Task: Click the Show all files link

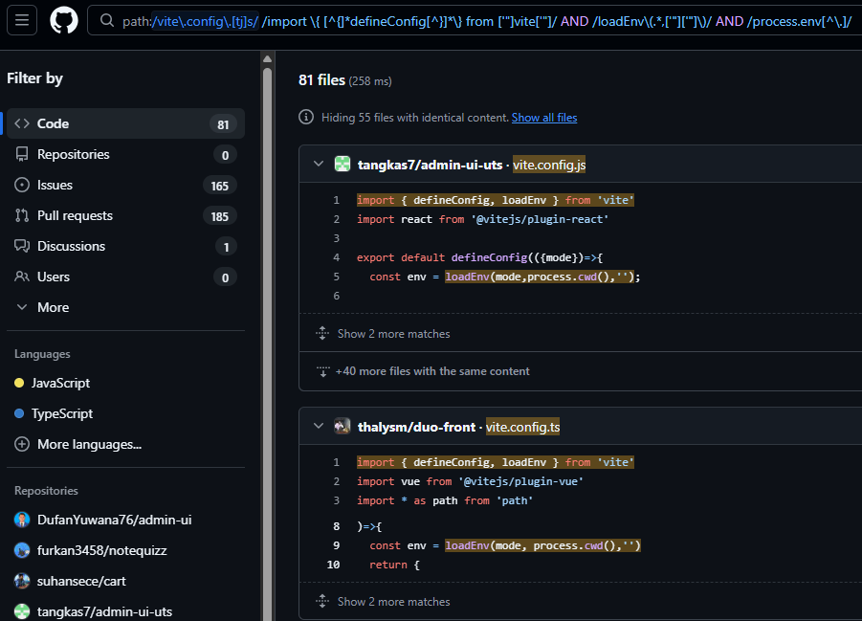Action: [x=544, y=118]
